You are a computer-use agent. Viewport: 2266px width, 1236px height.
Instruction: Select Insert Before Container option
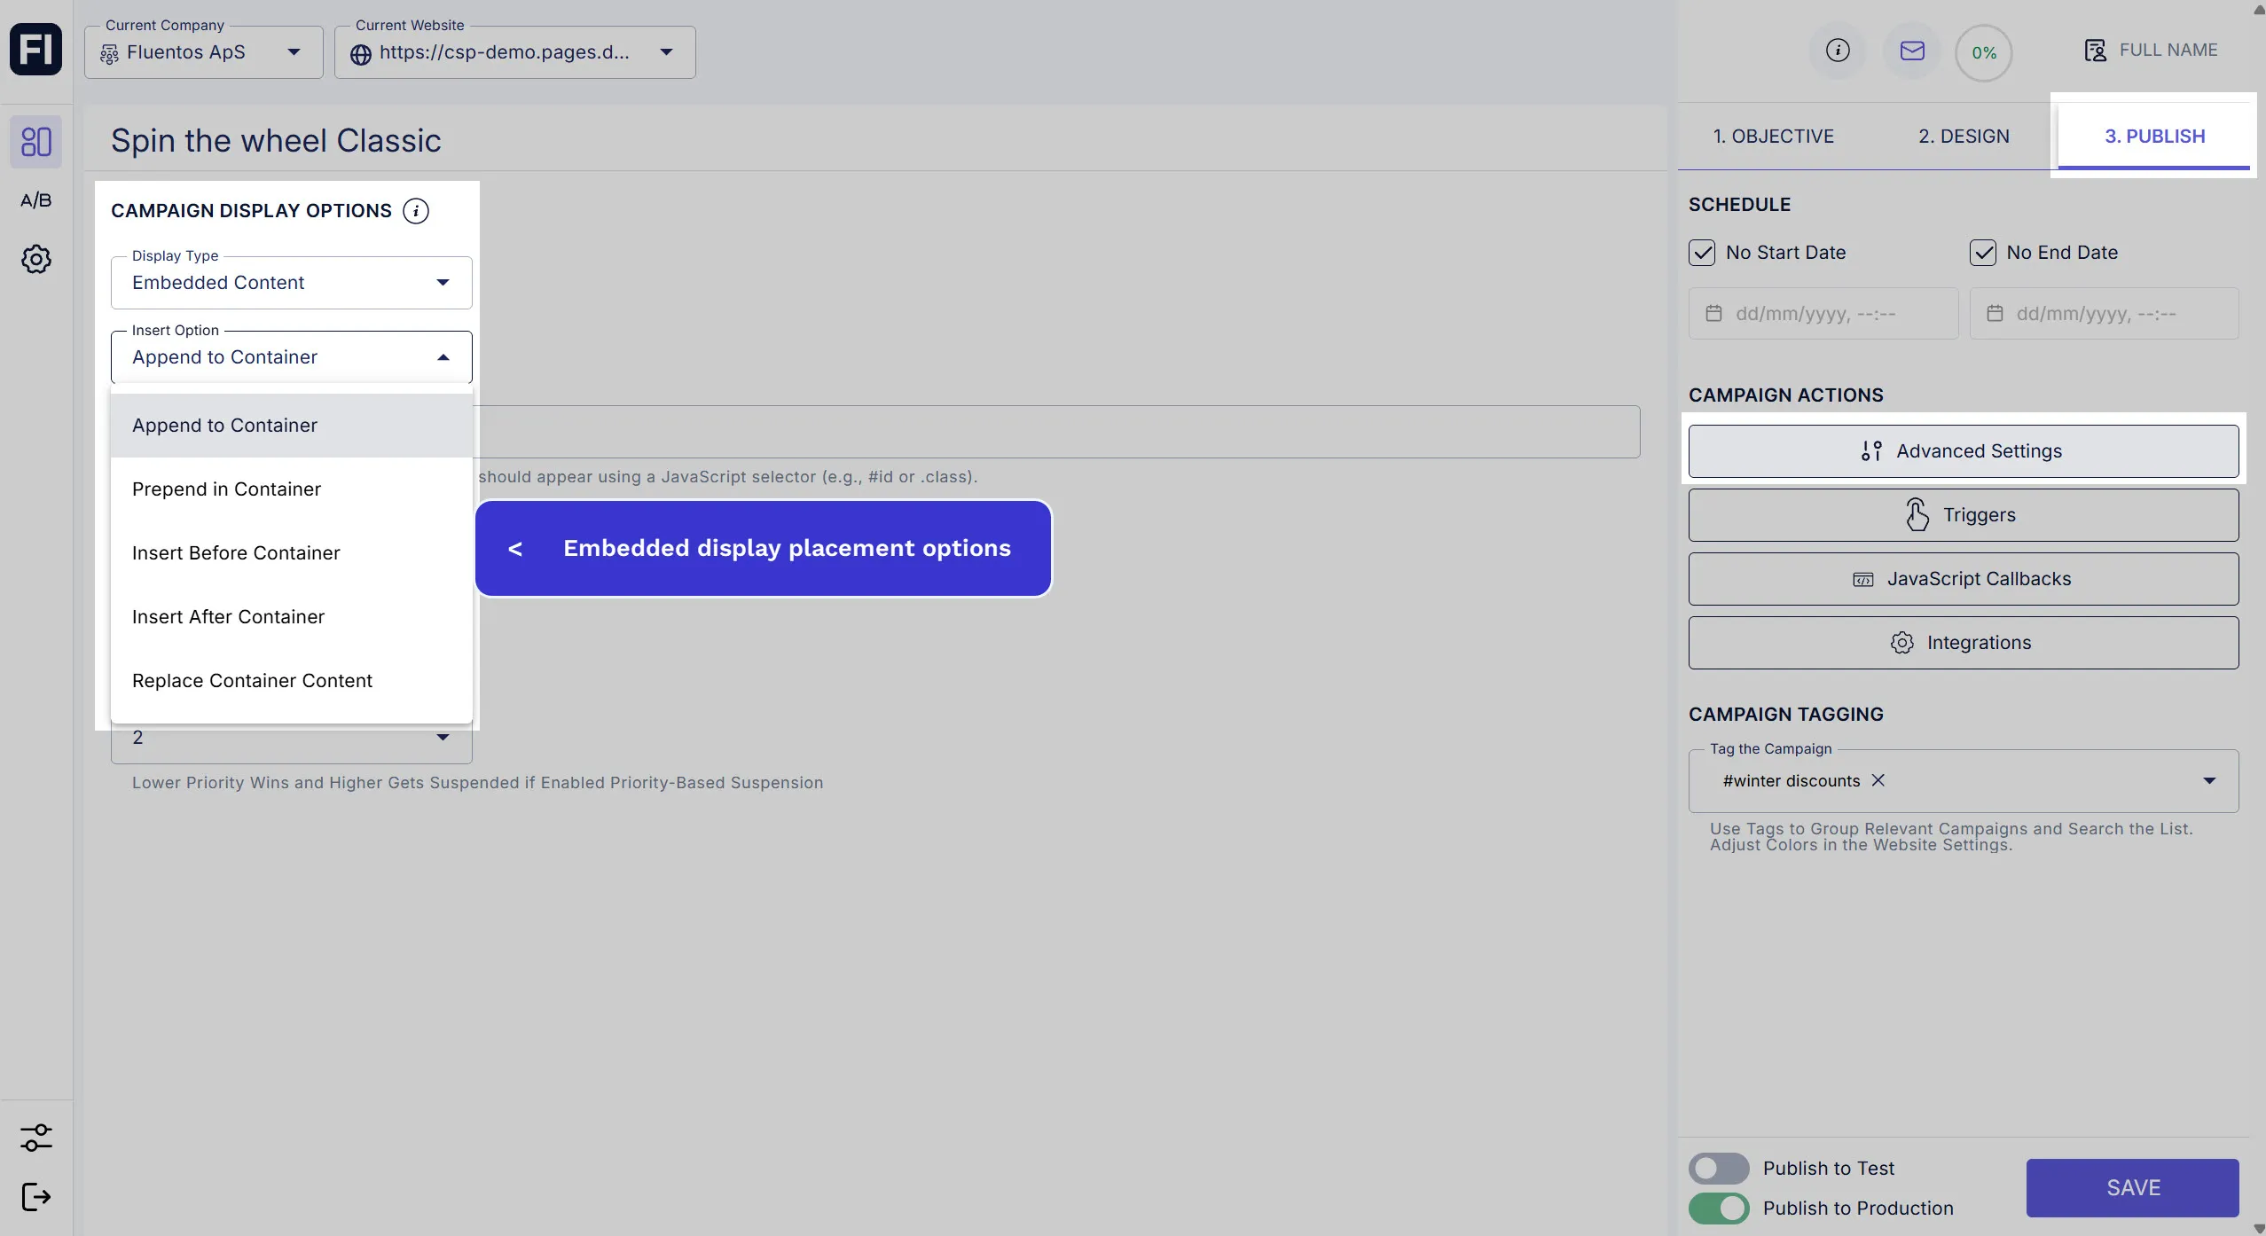coord(236,553)
